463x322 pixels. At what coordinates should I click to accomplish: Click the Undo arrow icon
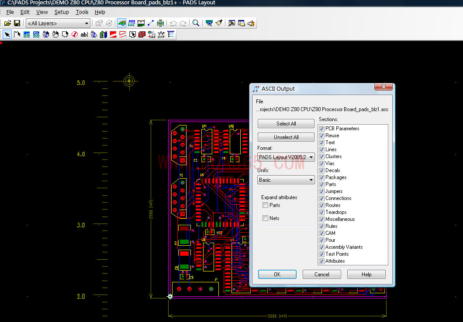[x=173, y=23]
